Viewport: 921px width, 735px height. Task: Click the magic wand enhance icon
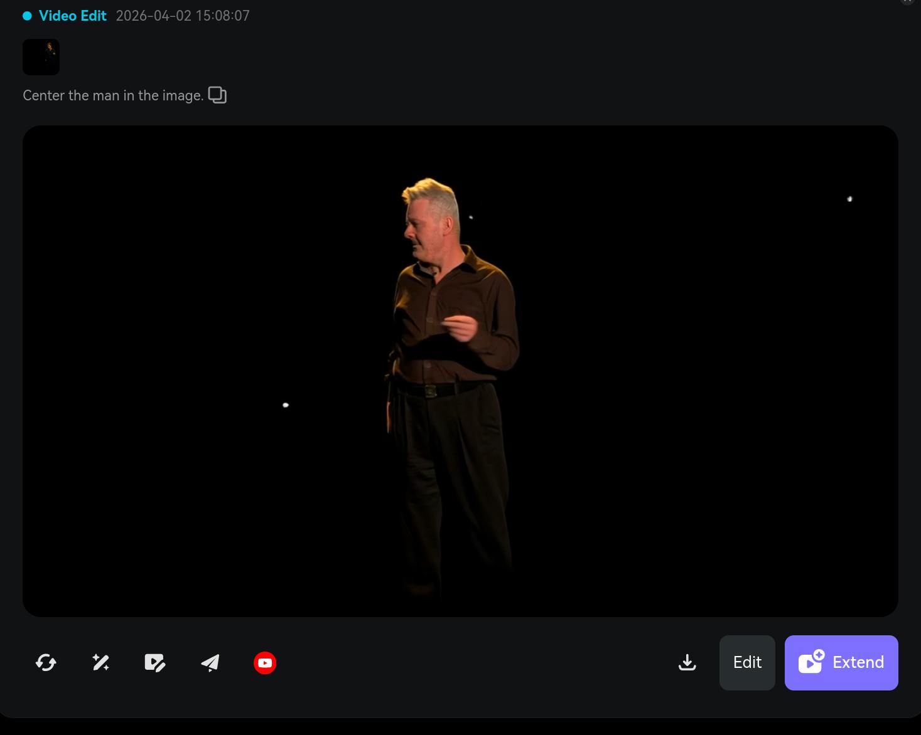point(100,662)
